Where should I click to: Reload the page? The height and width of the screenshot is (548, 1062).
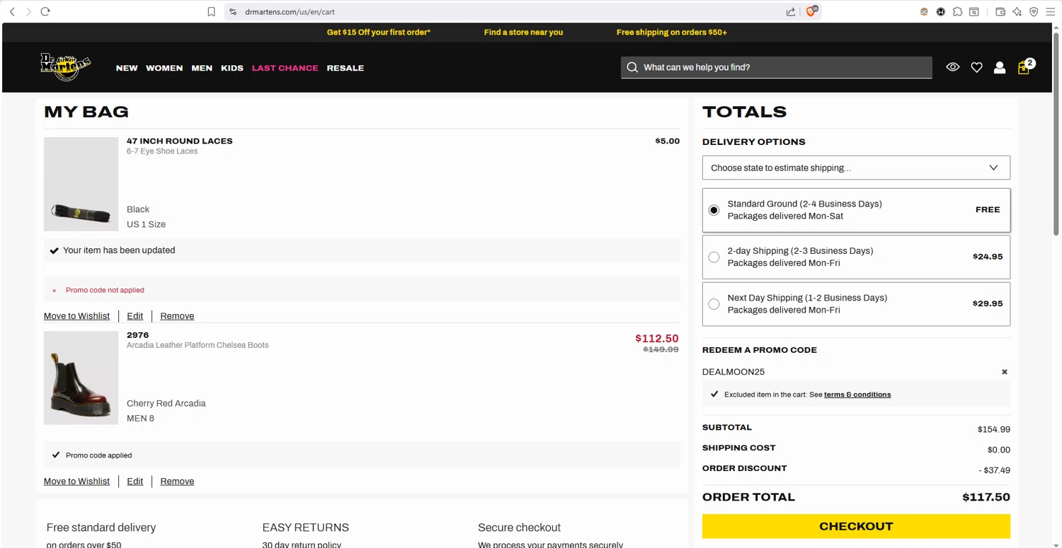[45, 11]
